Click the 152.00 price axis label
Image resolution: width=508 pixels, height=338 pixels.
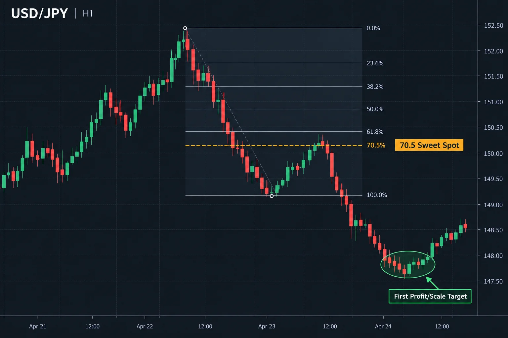pos(493,51)
